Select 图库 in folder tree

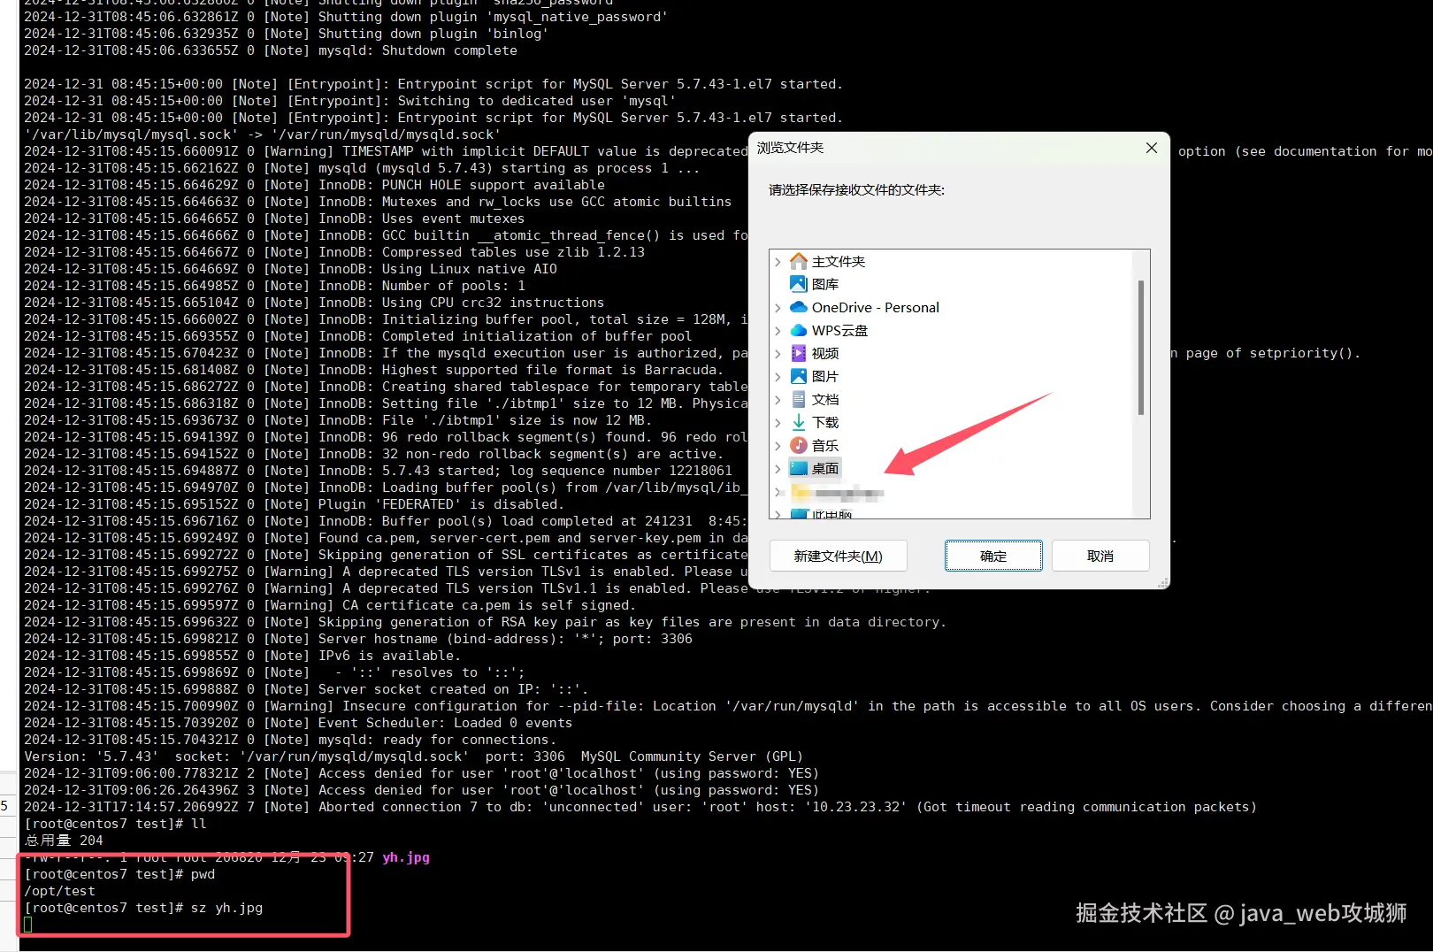[825, 284]
